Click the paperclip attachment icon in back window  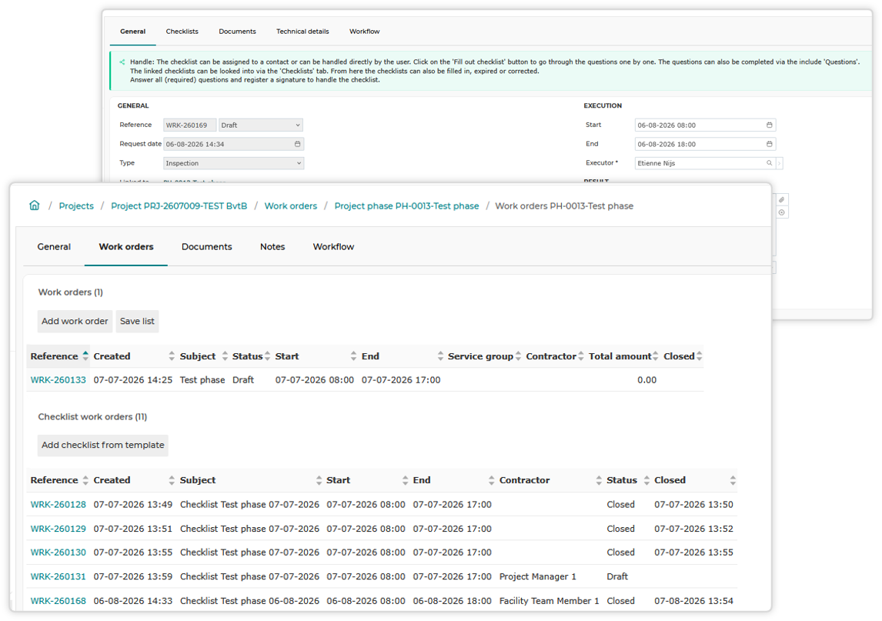[782, 199]
